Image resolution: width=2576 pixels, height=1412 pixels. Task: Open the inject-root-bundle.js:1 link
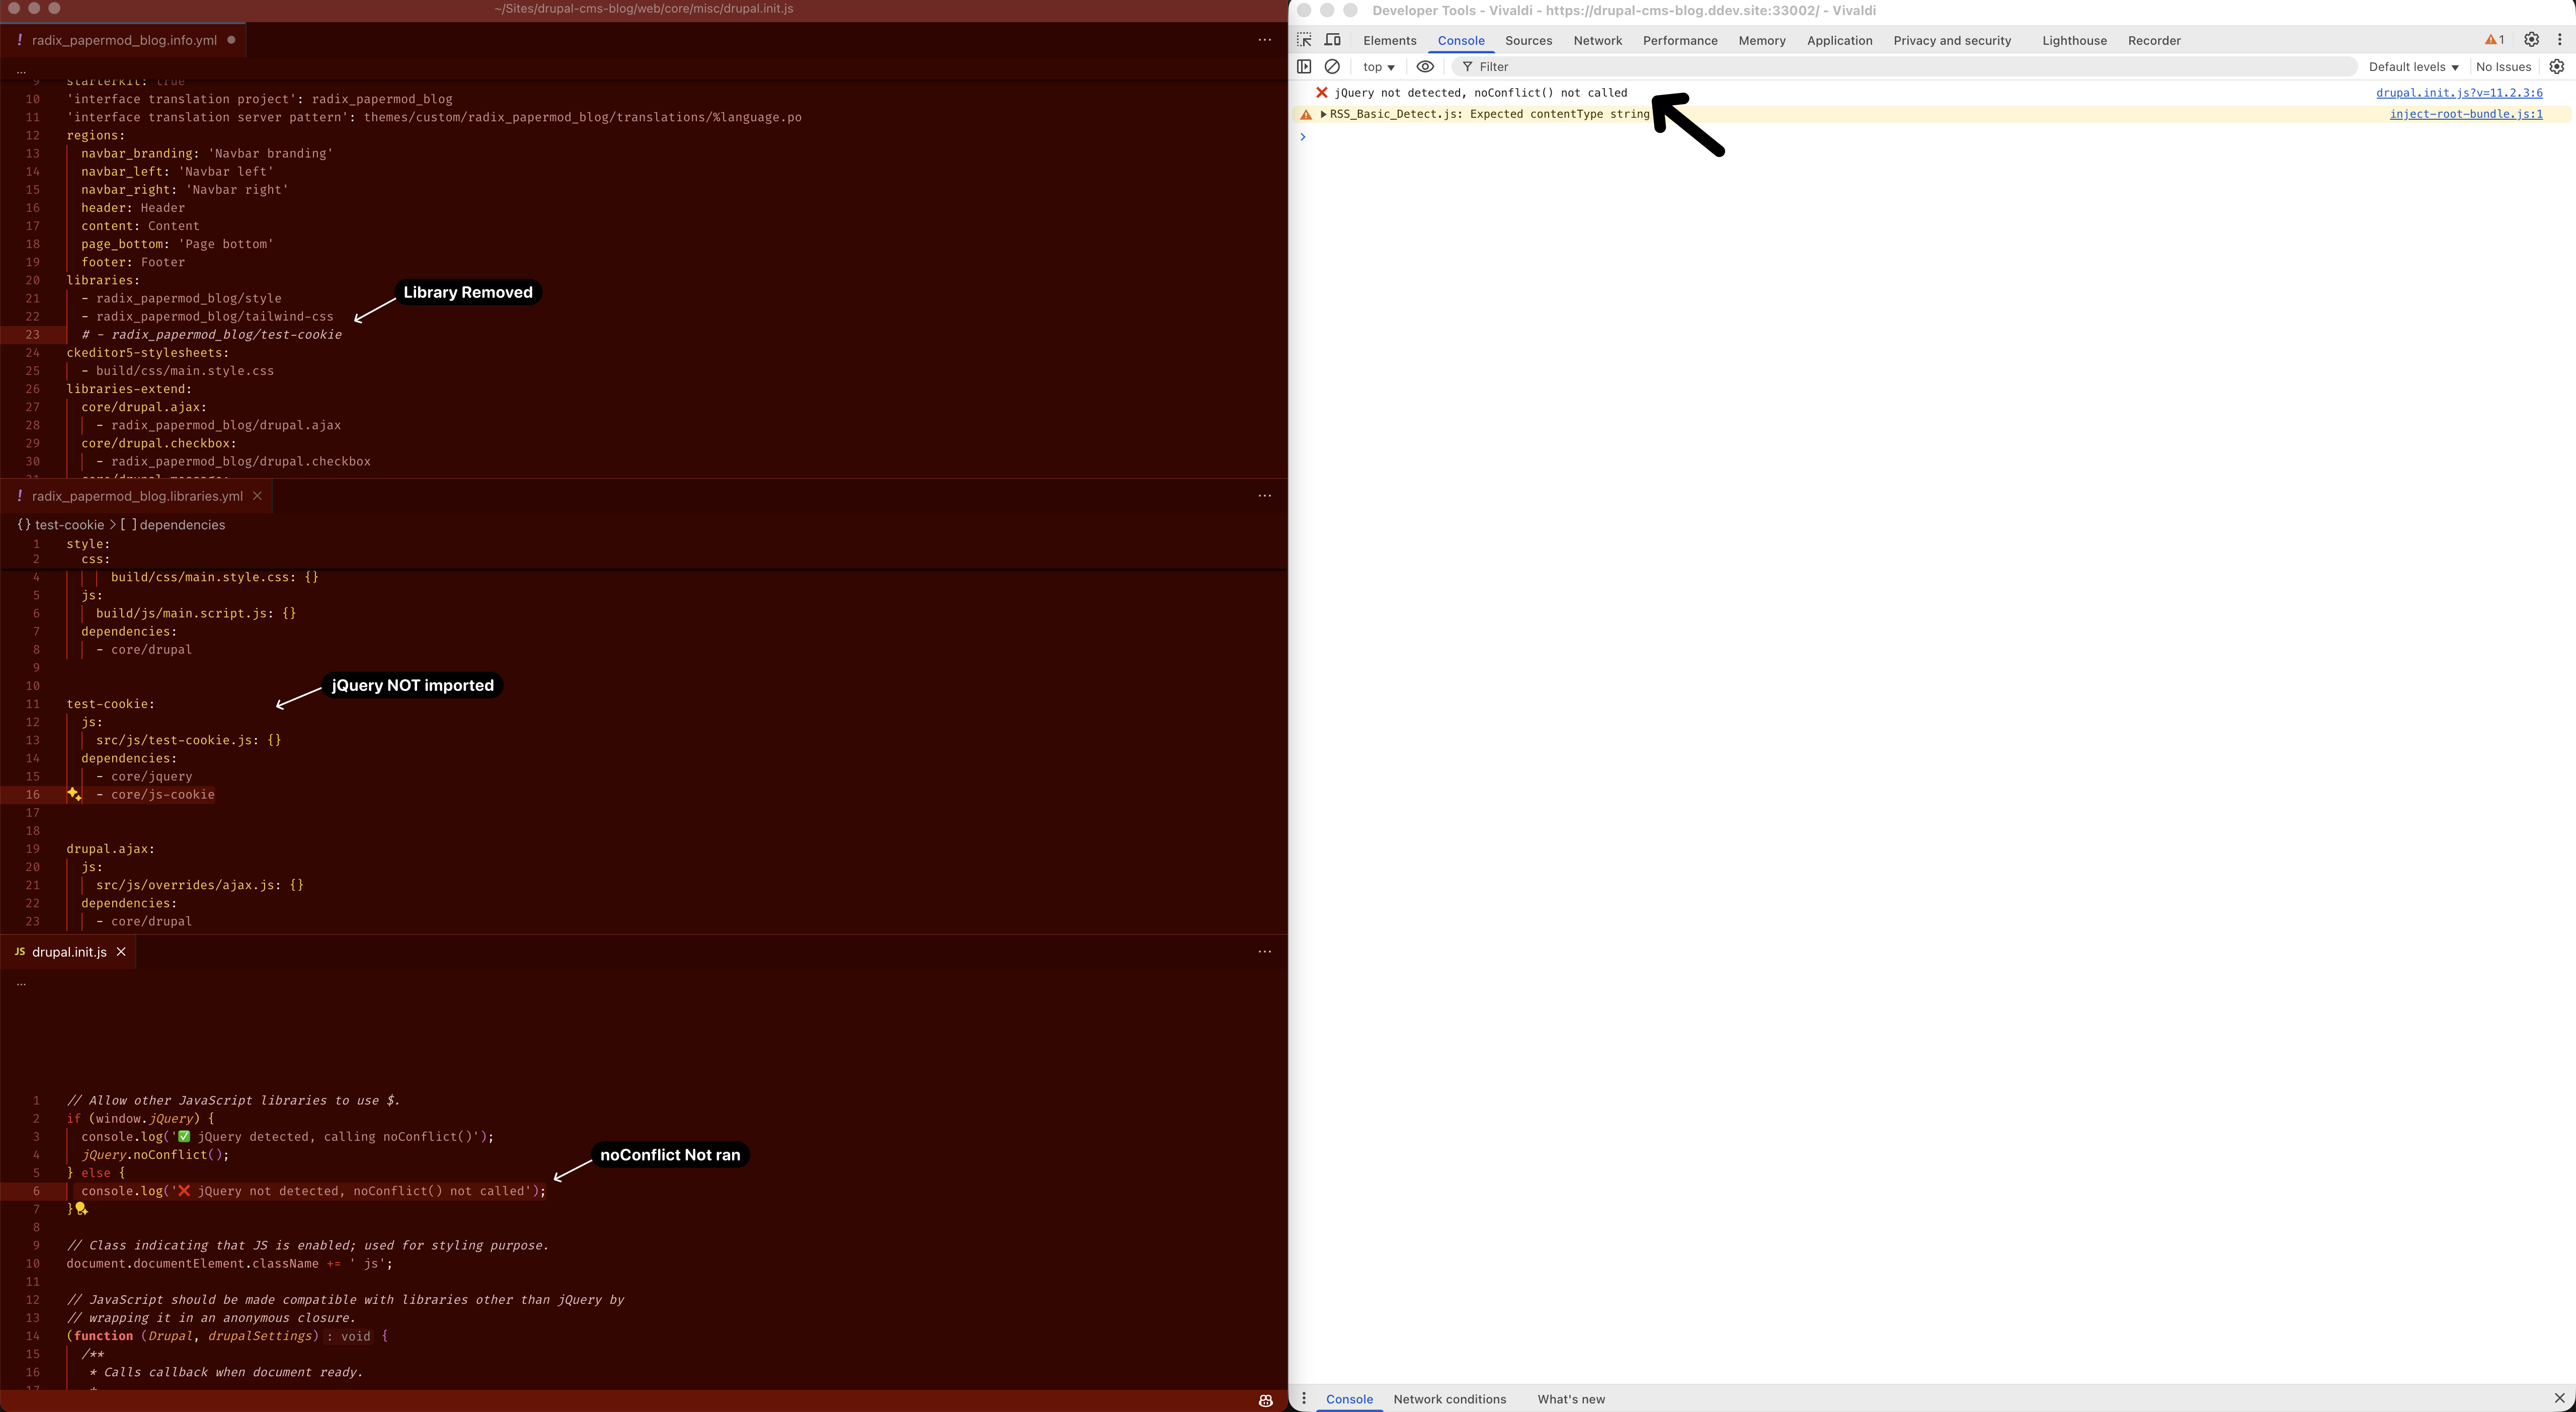(2466, 114)
